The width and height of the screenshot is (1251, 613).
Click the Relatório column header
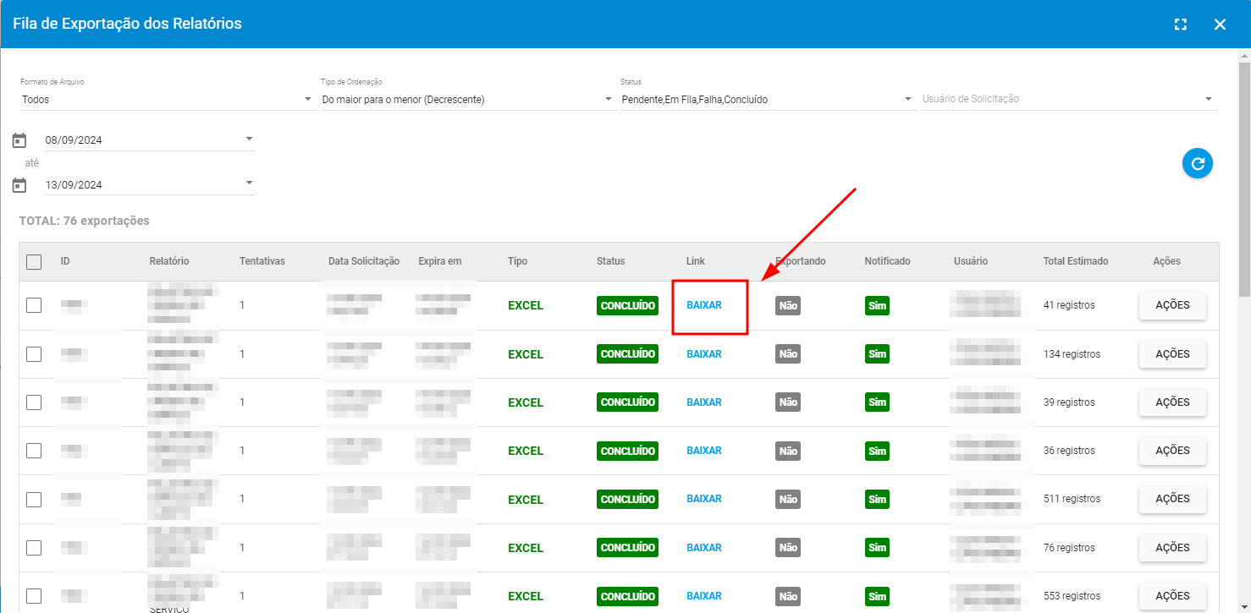169,261
